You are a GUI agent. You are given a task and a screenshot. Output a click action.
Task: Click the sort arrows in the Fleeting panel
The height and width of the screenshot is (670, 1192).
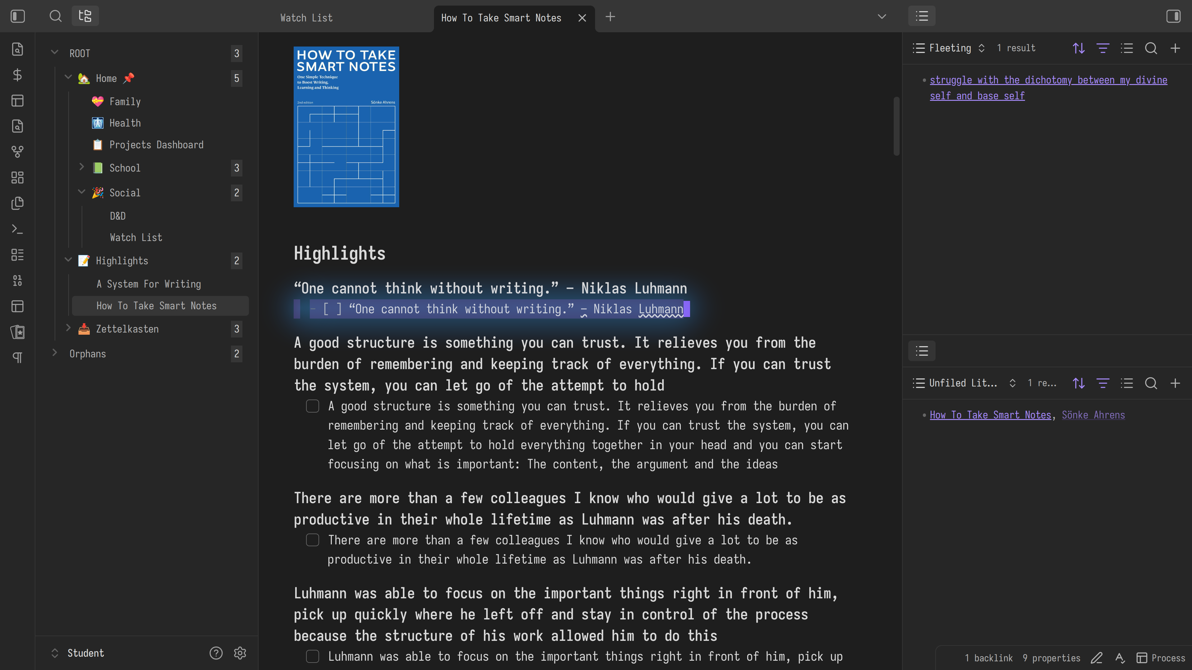coord(1079,48)
